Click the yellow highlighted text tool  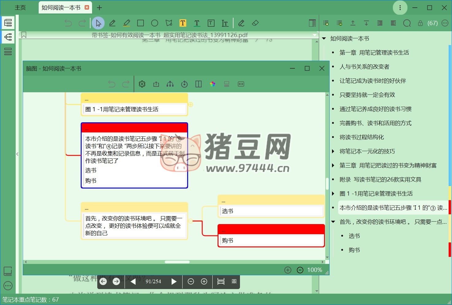pos(183,23)
